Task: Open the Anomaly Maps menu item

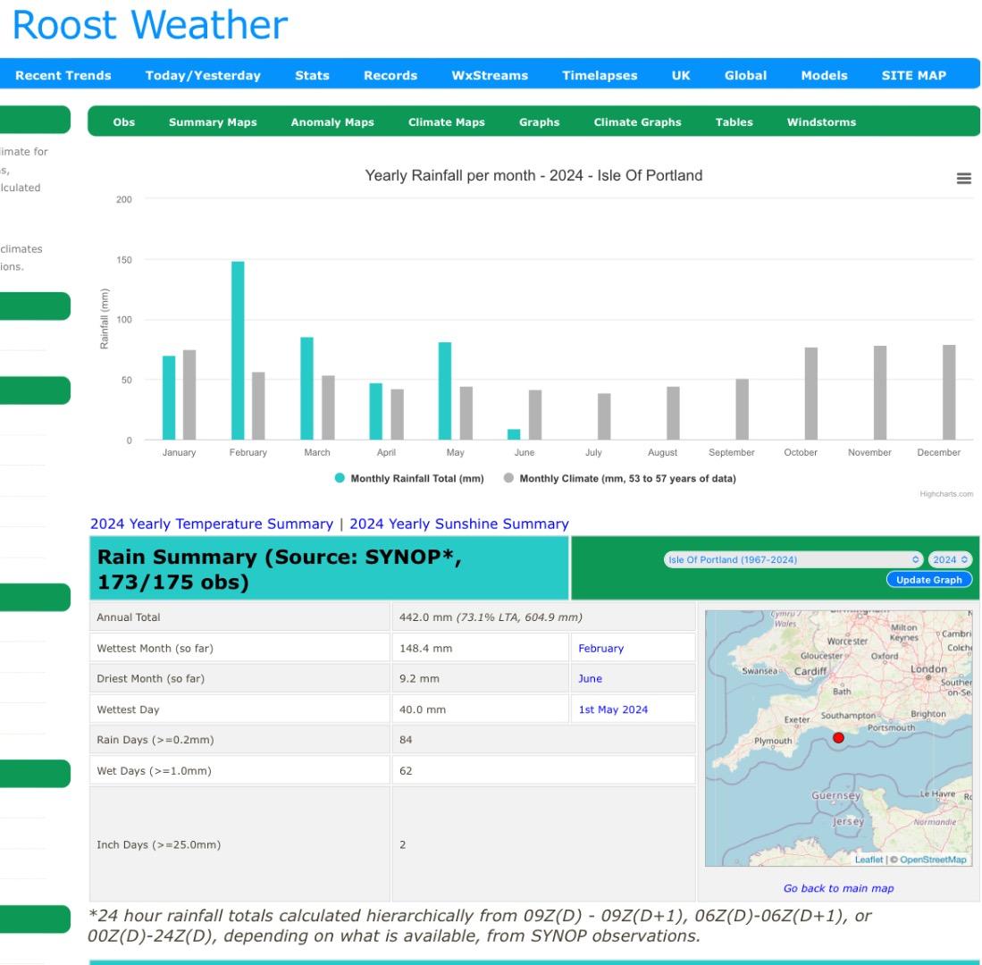Action: click(x=332, y=122)
